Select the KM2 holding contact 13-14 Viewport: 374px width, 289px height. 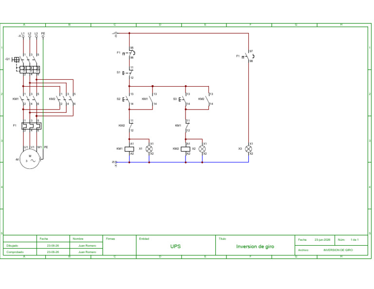click(x=208, y=99)
